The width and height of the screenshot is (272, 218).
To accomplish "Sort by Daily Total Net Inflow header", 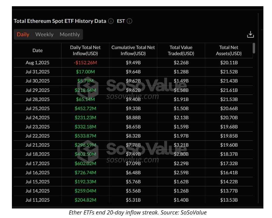I will pos(85,50).
